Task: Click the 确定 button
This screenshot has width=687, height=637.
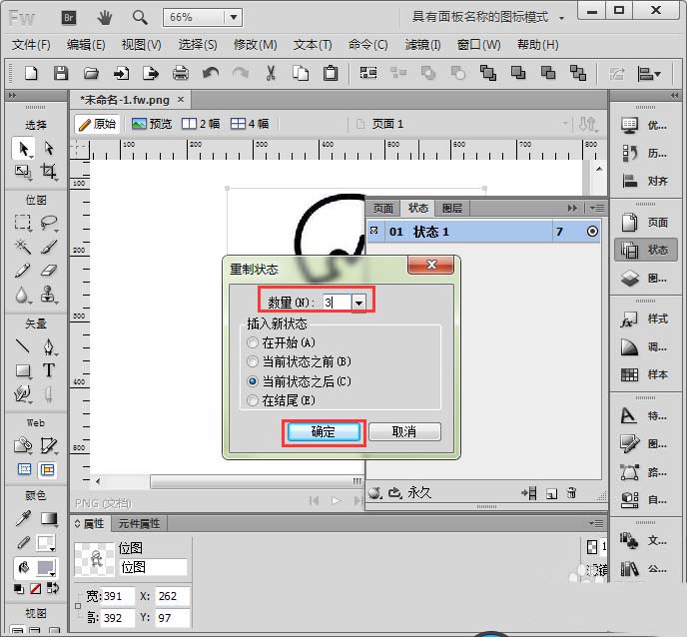Action: click(323, 432)
